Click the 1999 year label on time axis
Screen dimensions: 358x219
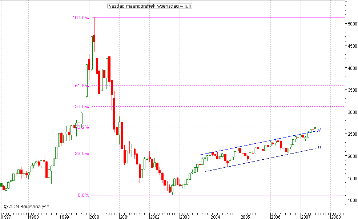64,217
